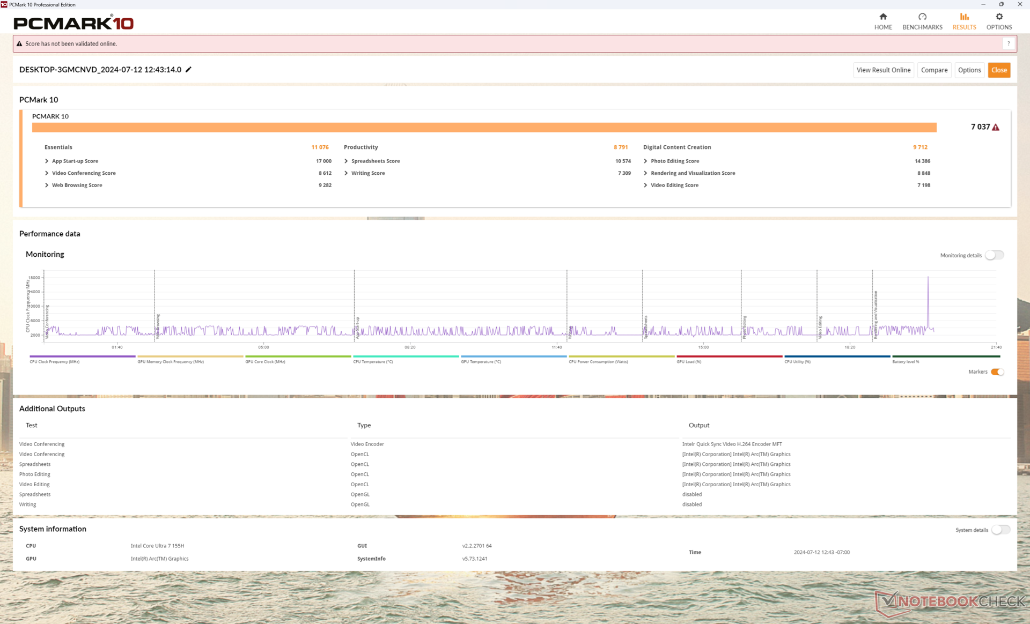Expand the Spreadsheets Score row
This screenshot has width=1030, height=624.
346,161
